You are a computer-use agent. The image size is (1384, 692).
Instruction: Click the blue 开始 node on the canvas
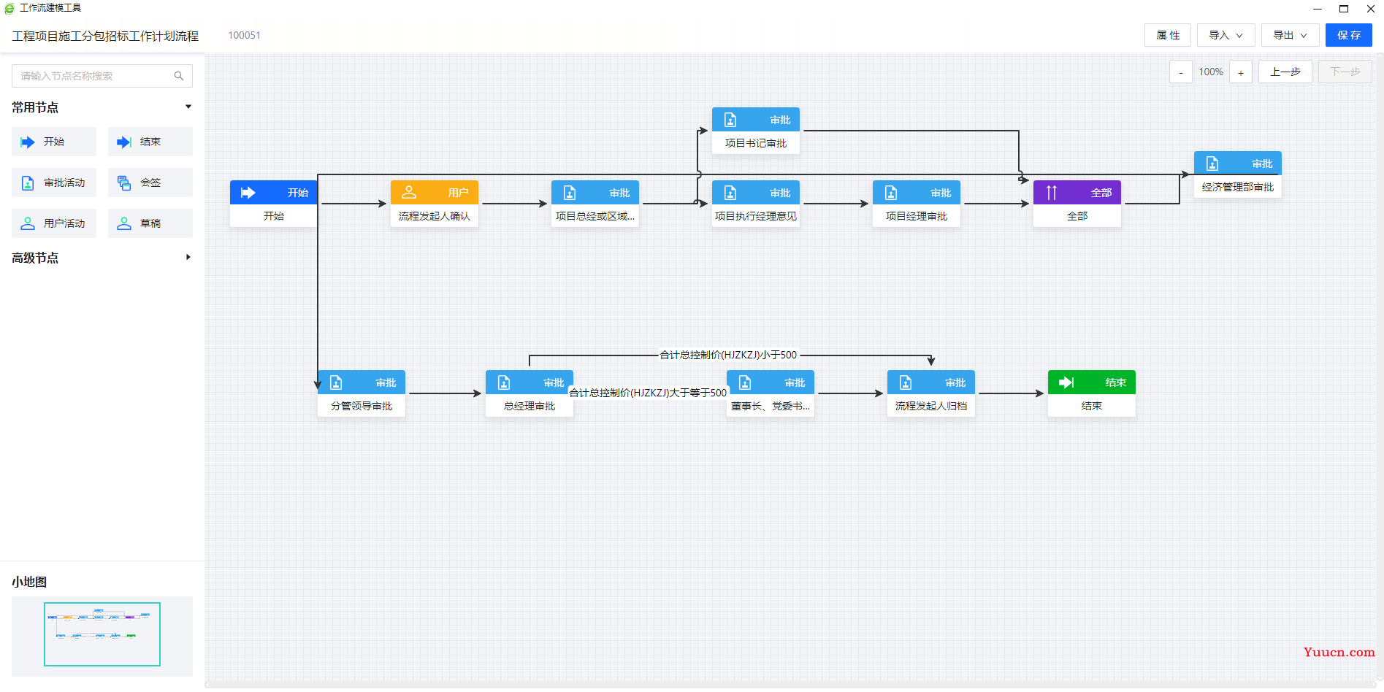point(274,204)
